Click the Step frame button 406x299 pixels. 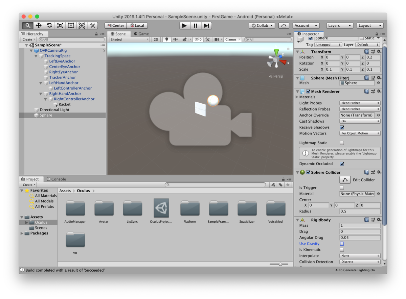[x=206, y=26]
